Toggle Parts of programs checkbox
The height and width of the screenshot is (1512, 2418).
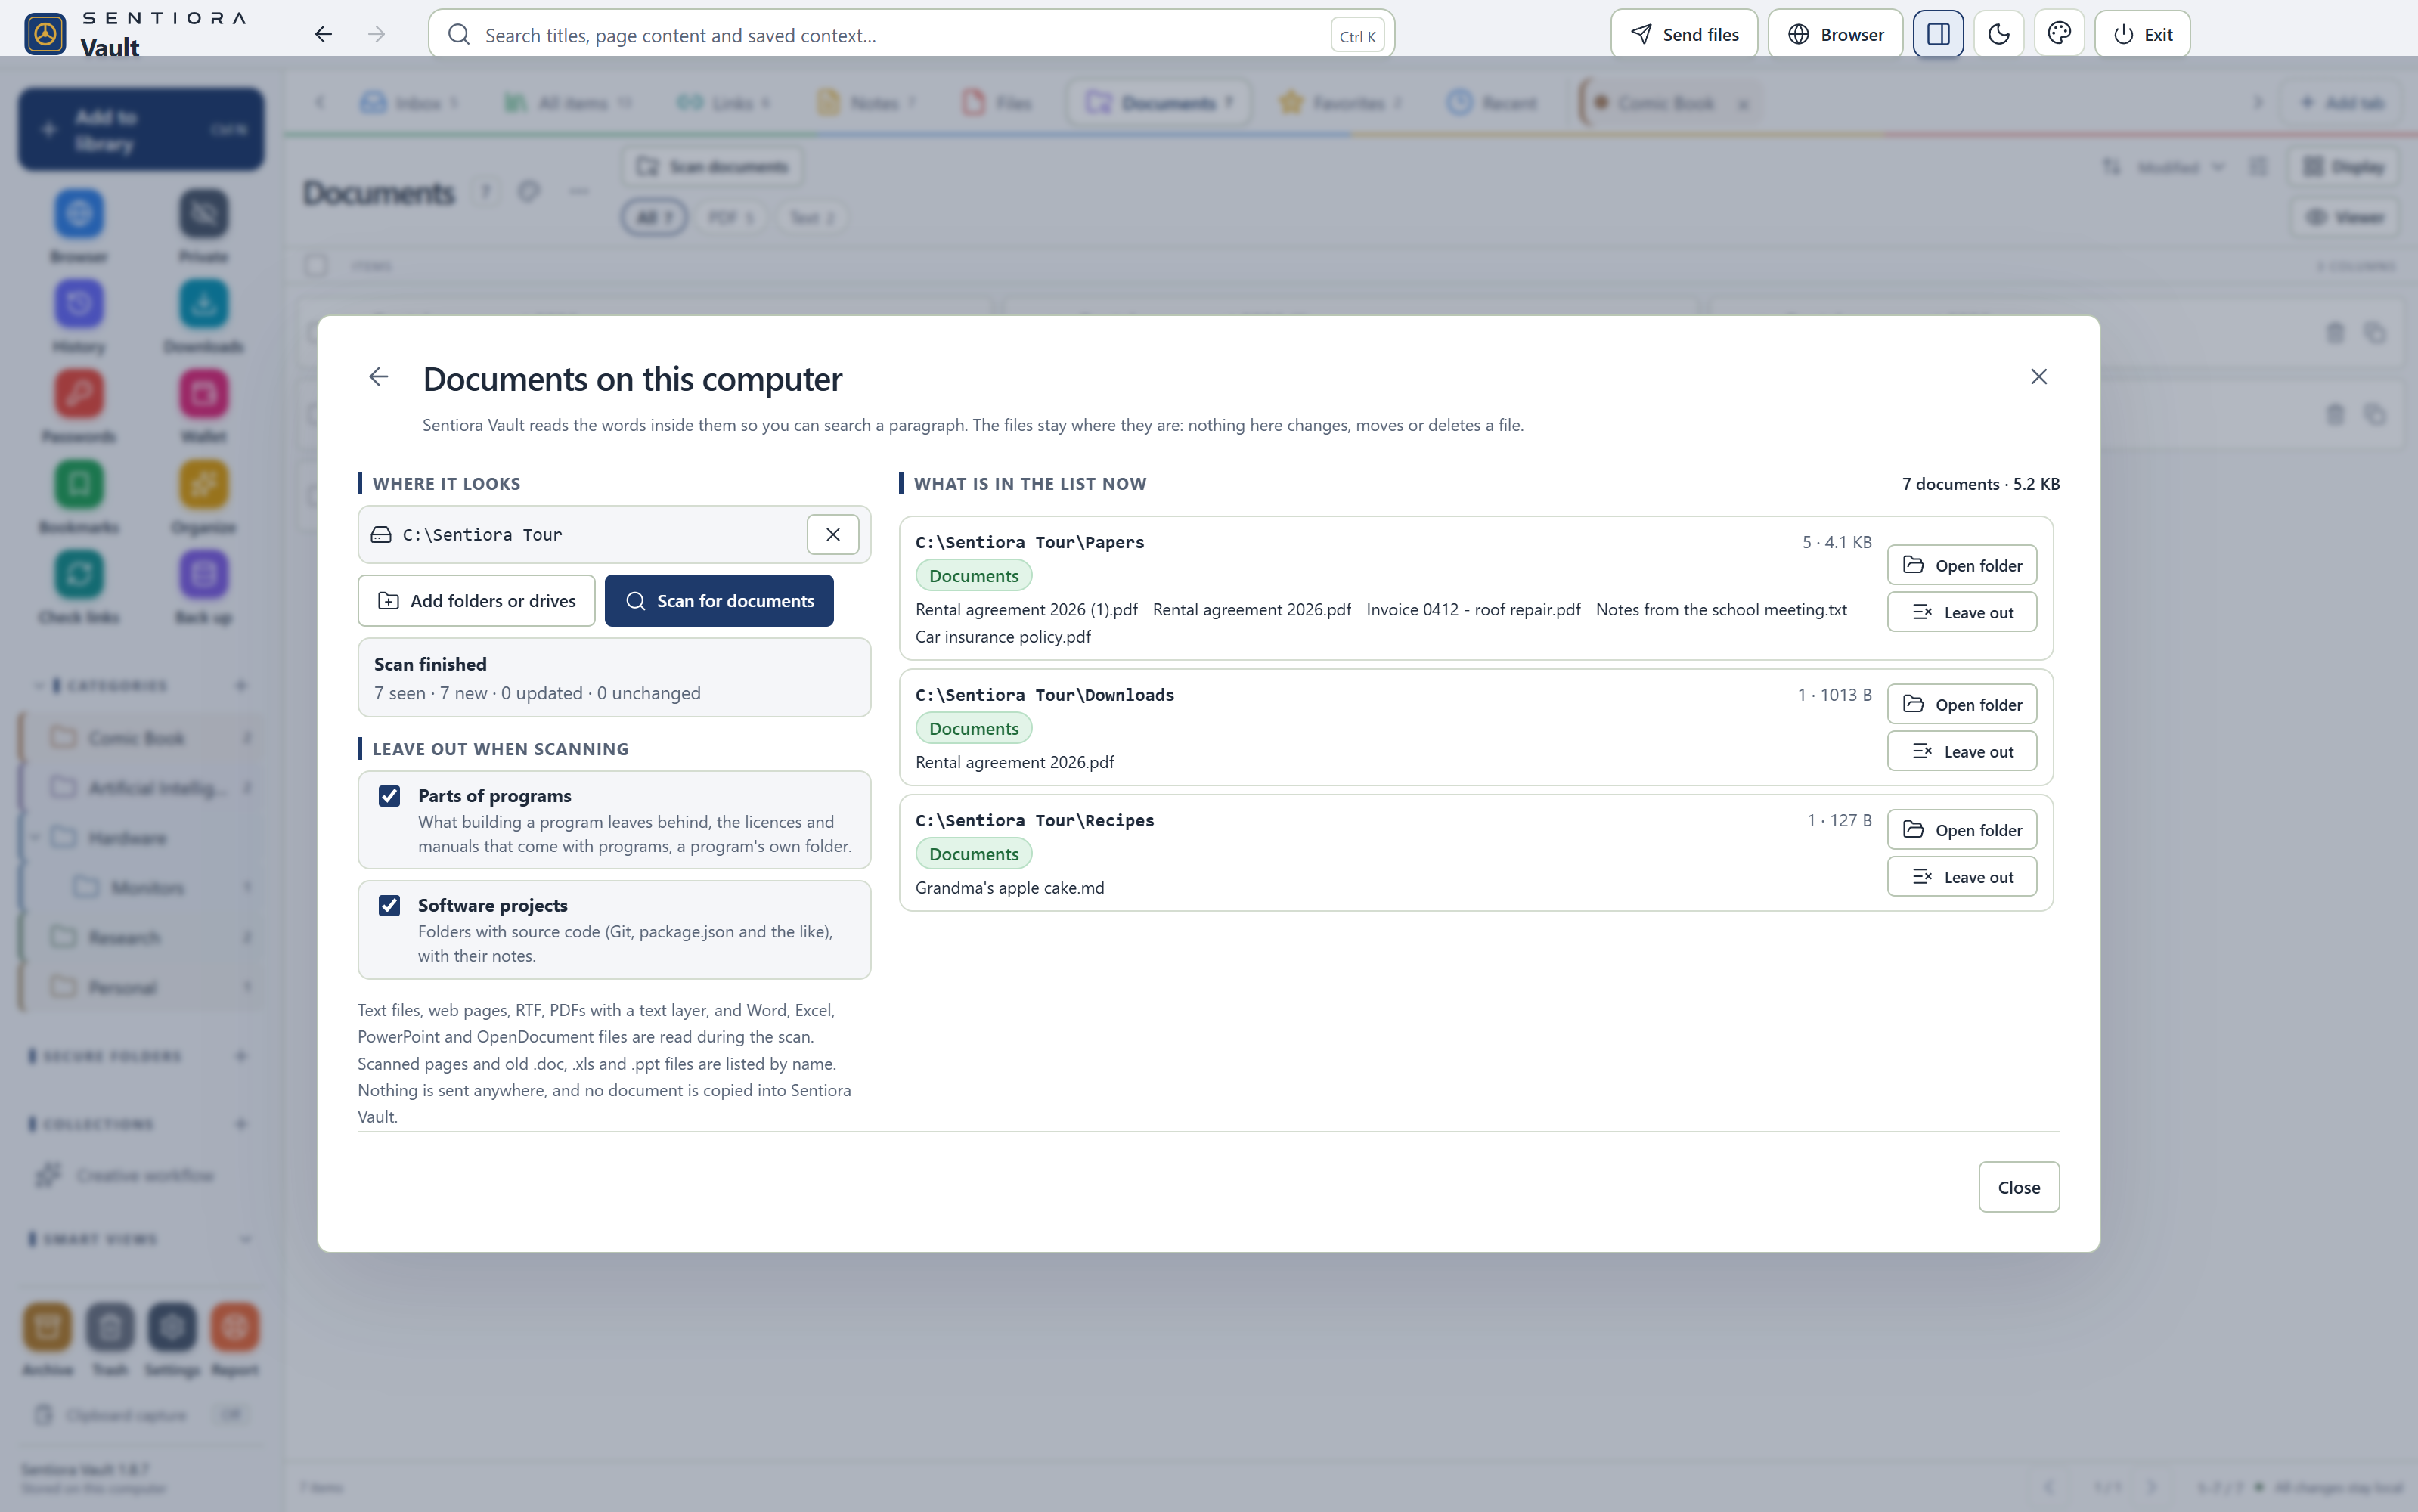point(389,795)
